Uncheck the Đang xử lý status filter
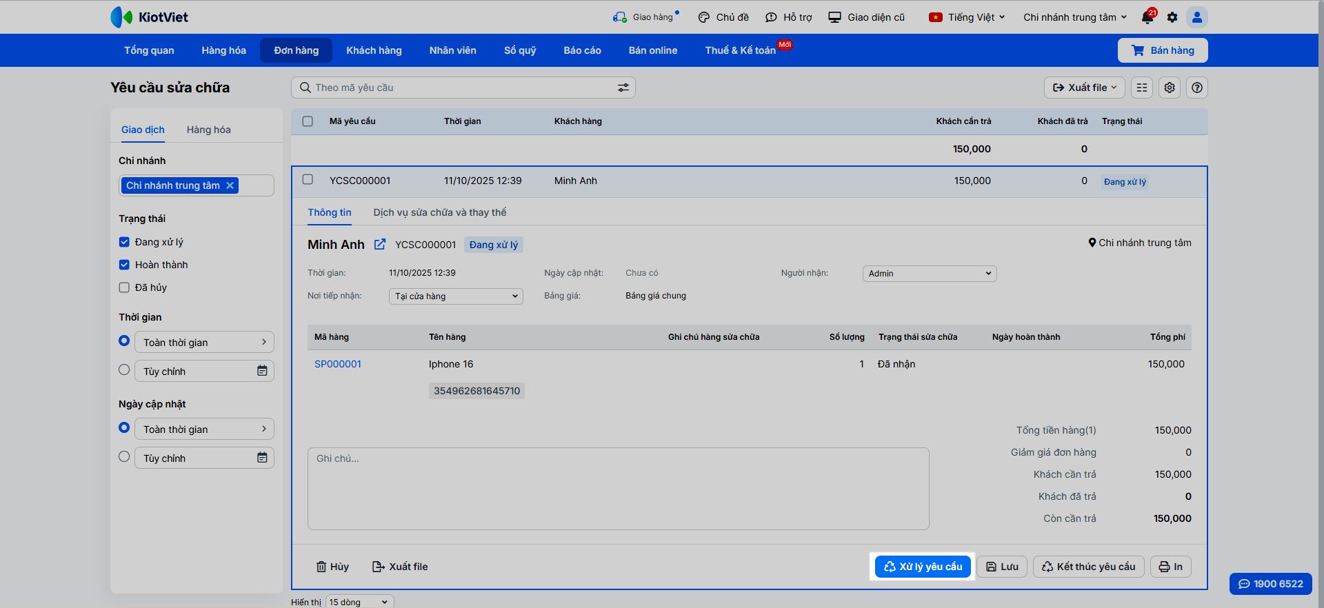 click(x=124, y=242)
